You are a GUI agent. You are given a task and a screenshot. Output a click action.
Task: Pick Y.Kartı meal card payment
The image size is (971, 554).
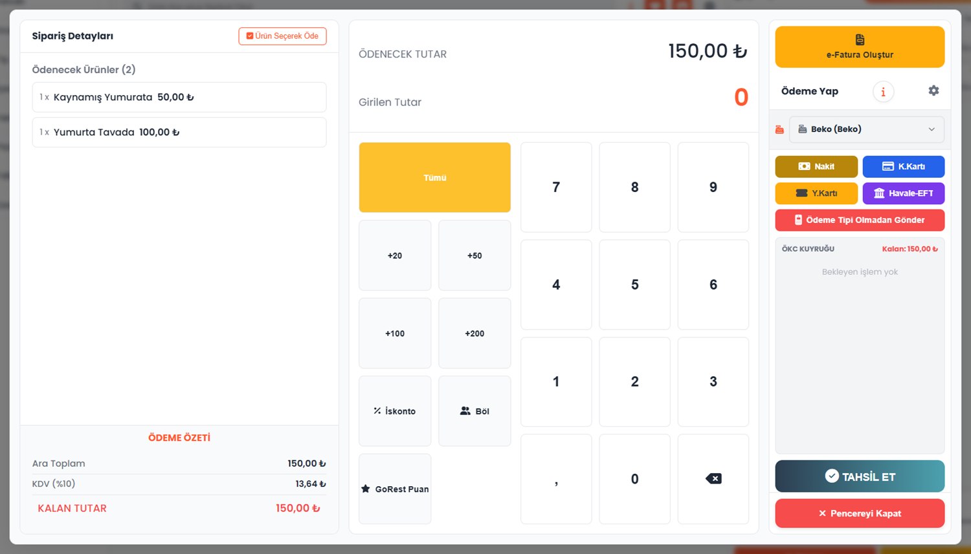tap(816, 193)
